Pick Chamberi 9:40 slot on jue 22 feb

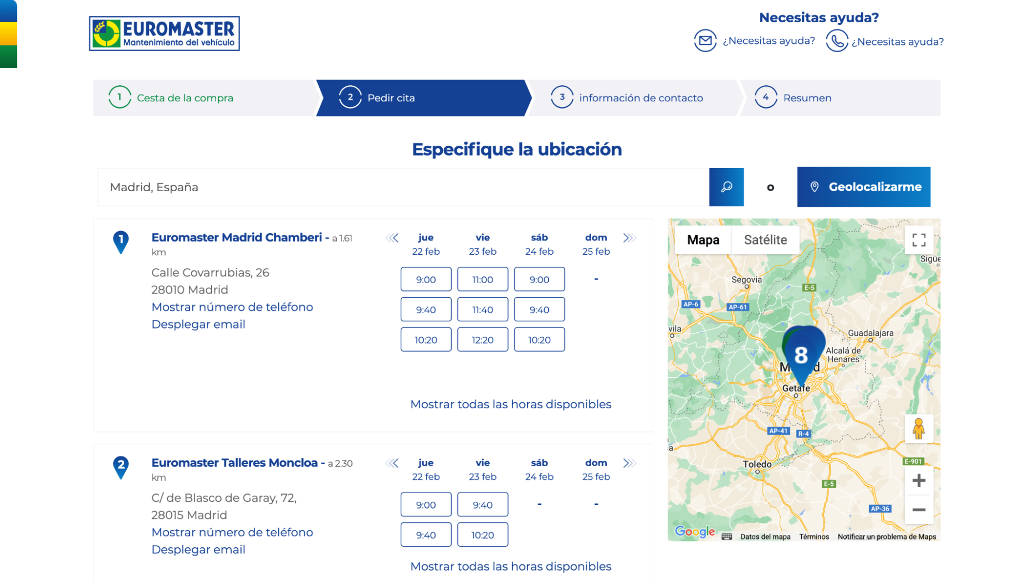[x=426, y=310]
